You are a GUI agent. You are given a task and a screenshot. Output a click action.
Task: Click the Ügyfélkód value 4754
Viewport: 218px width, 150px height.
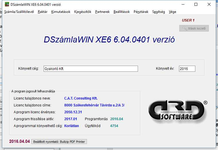(114, 126)
